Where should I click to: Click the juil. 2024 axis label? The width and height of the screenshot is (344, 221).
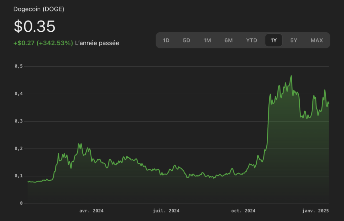pyautogui.click(x=166, y=211)
